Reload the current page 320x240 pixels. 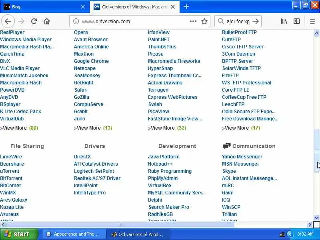pyautogui.click(x=34, y=21)
